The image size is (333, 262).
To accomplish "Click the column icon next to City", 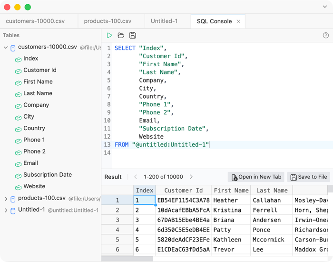I will (x=18, y=118).
